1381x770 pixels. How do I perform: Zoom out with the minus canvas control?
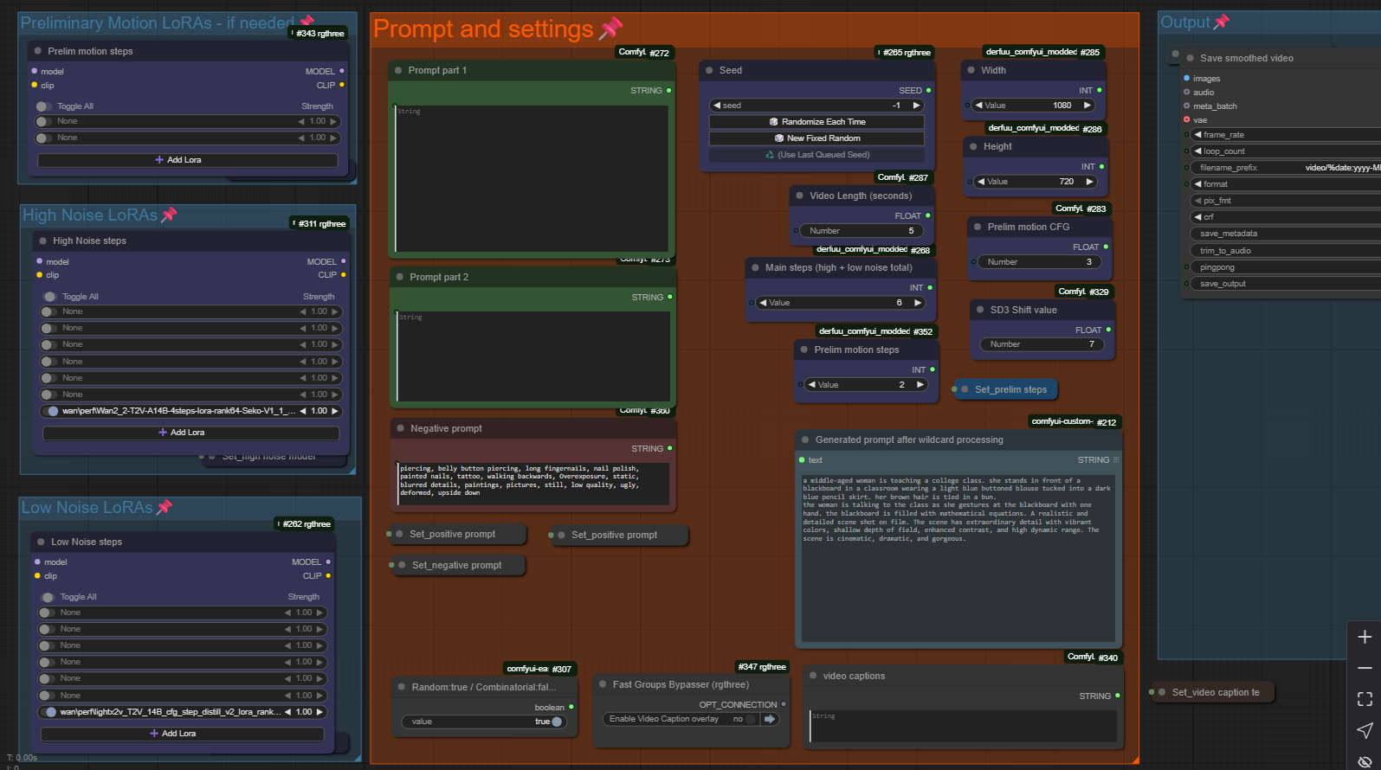coord(1365,668)
